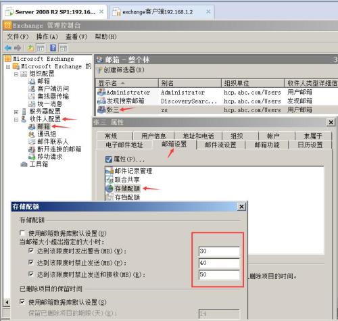Open the 邮箱功能 properties tab

click(x=267, y=145)
